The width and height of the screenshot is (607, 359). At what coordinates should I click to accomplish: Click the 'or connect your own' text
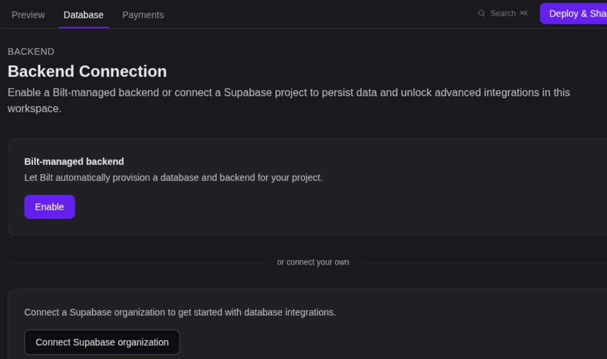(313, 262)
